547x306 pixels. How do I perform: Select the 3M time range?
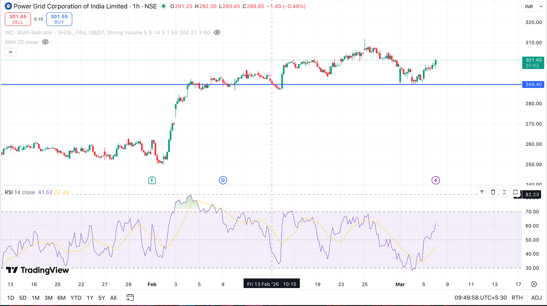[x=48, y=298]
